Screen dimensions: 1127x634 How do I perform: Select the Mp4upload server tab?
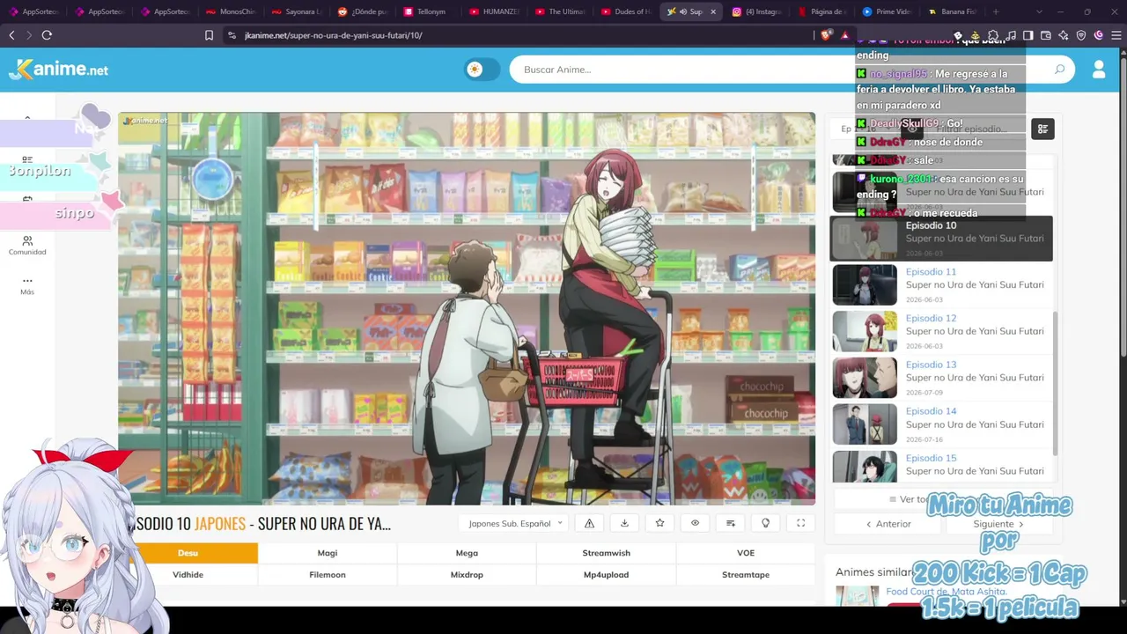606,575
